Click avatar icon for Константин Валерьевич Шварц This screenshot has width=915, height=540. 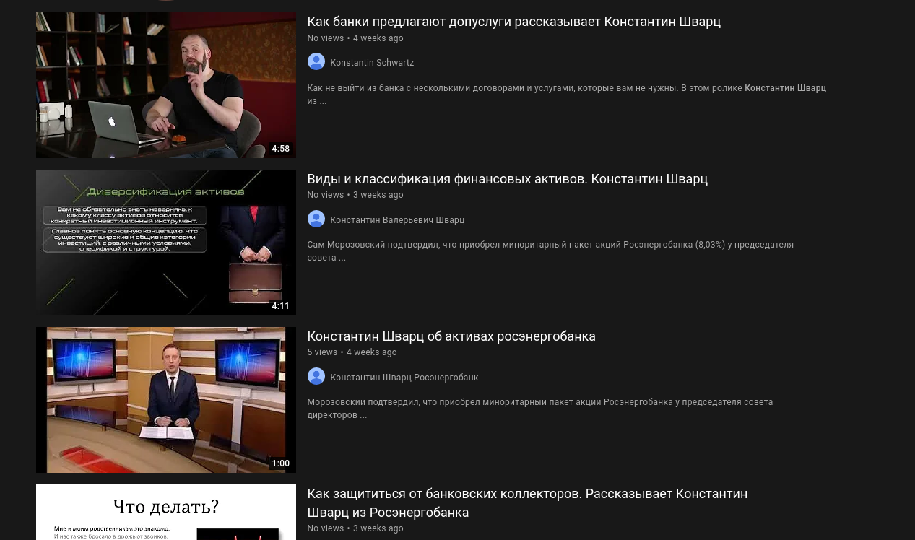(x=316, y=219)
